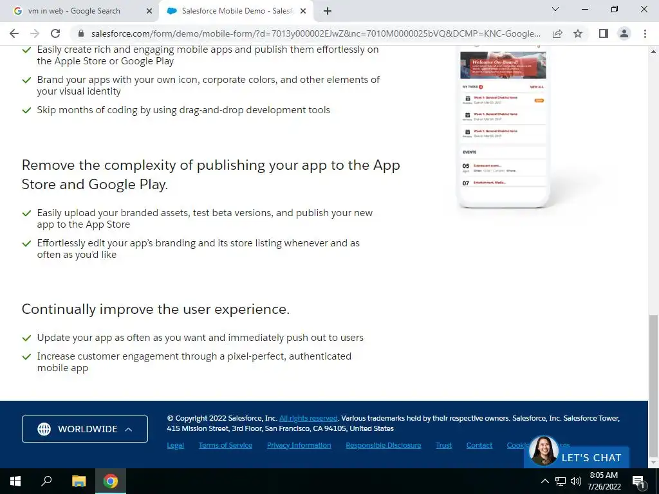This screenshot has height=494, width=659.
Task: Open File Explorer from the taskbar
Action: pos(79,481)
